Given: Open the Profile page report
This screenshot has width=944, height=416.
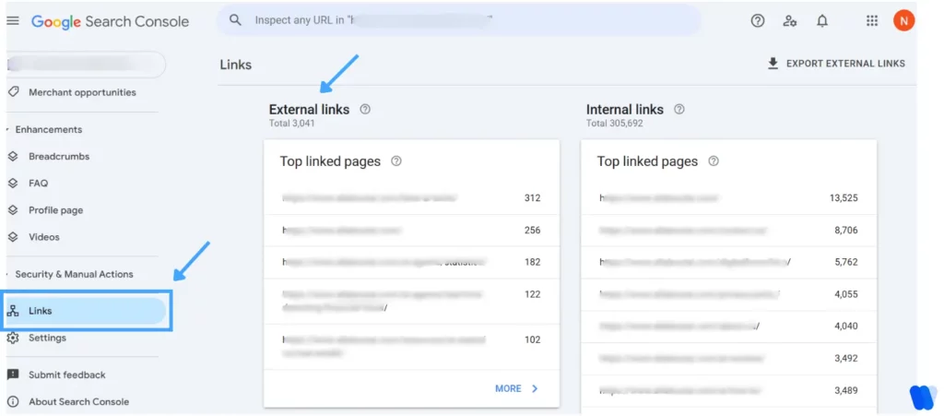Looking at the screenshot, I should point(56,210).
